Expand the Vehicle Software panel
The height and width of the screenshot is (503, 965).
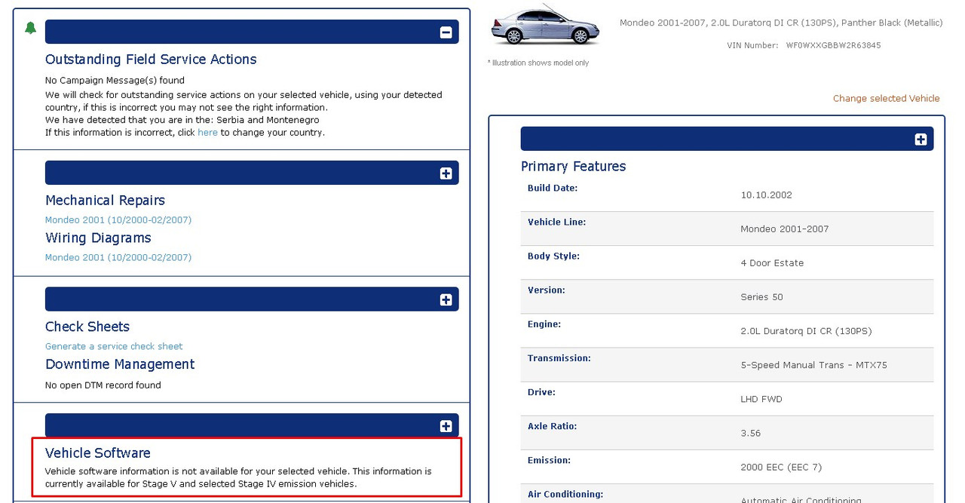tap(446, 426)
